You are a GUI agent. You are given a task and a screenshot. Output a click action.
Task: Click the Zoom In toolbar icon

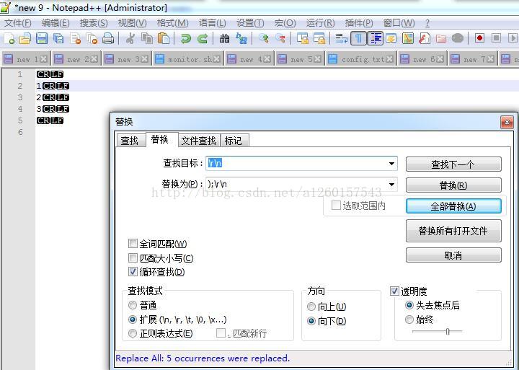tap(264, 38)
